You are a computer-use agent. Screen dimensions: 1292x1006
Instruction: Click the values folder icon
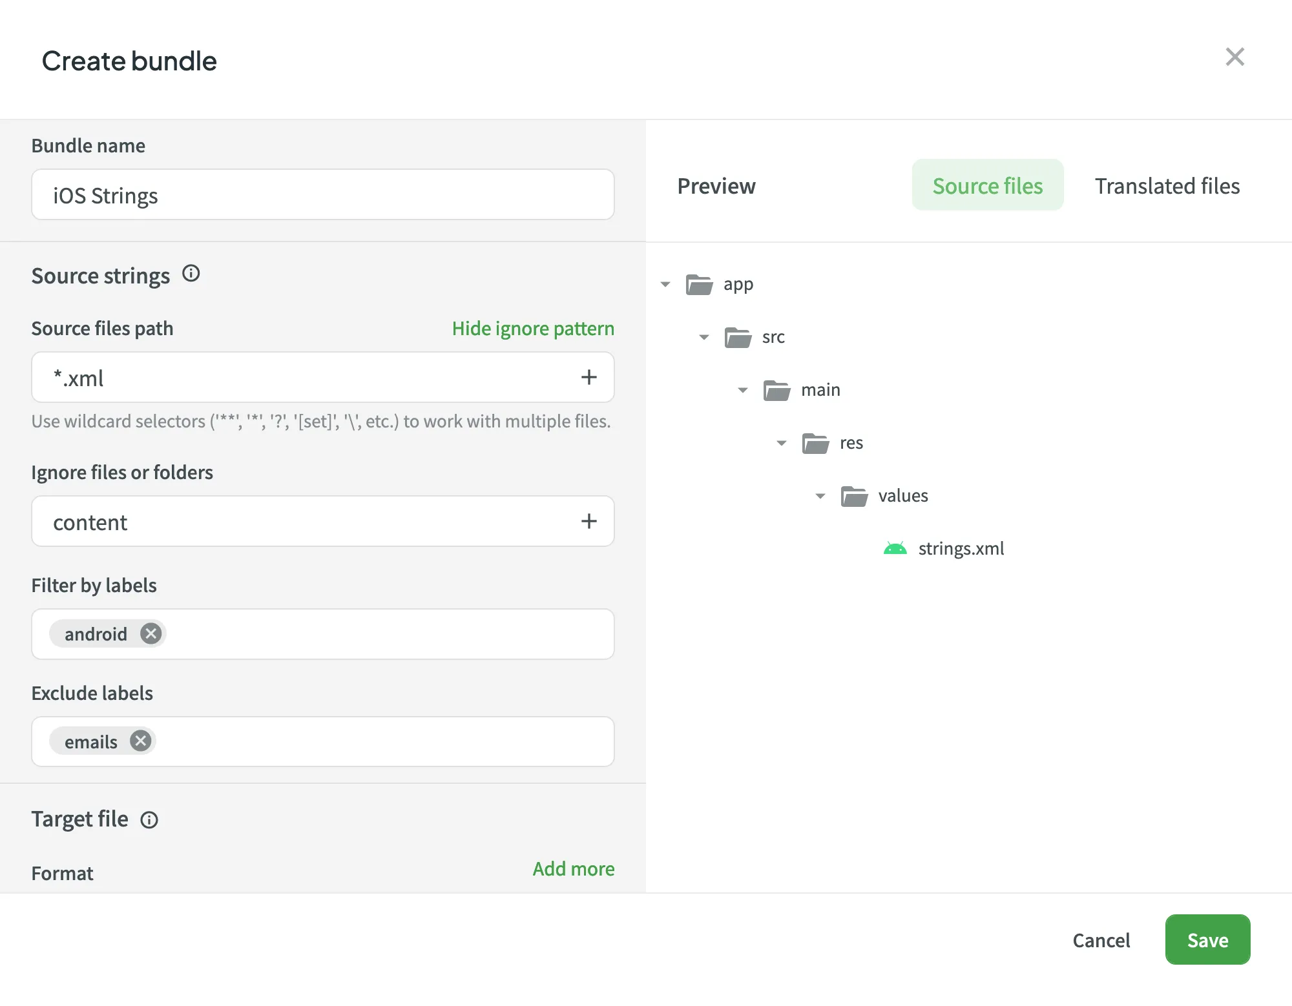(854, 496)
